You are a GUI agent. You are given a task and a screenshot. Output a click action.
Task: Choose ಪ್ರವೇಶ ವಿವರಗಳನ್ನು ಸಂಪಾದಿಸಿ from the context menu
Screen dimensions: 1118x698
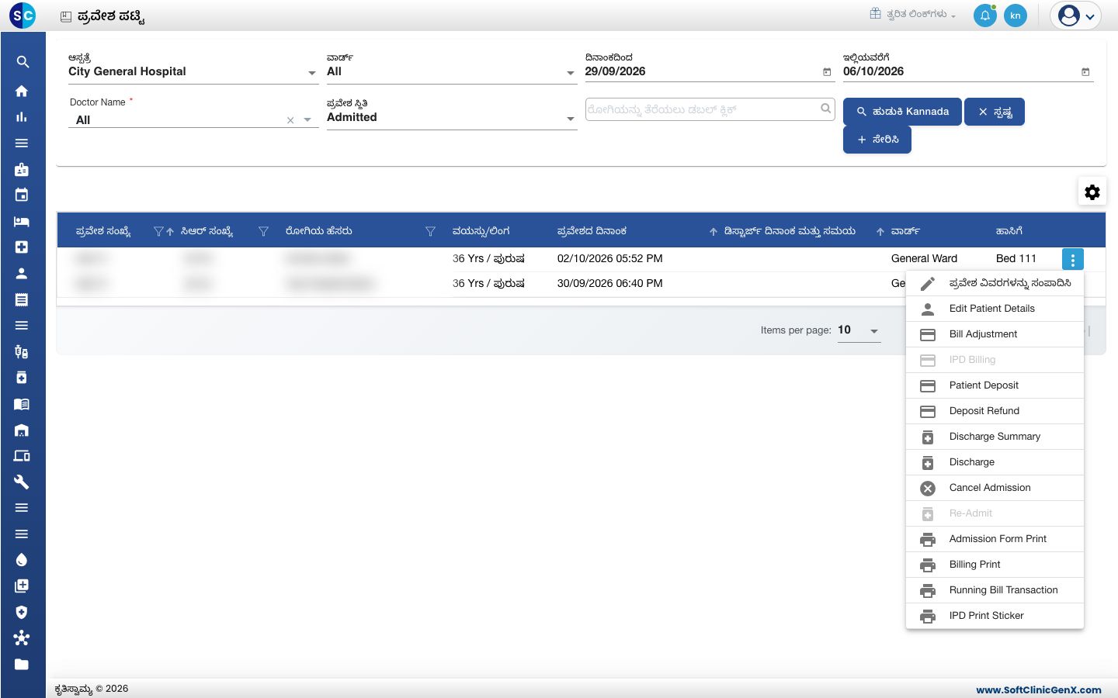tap(995, 284)
